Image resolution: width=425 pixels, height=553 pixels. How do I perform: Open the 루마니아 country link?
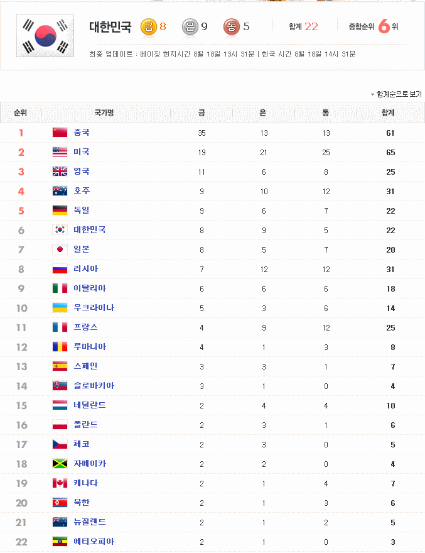coord(90,346)
